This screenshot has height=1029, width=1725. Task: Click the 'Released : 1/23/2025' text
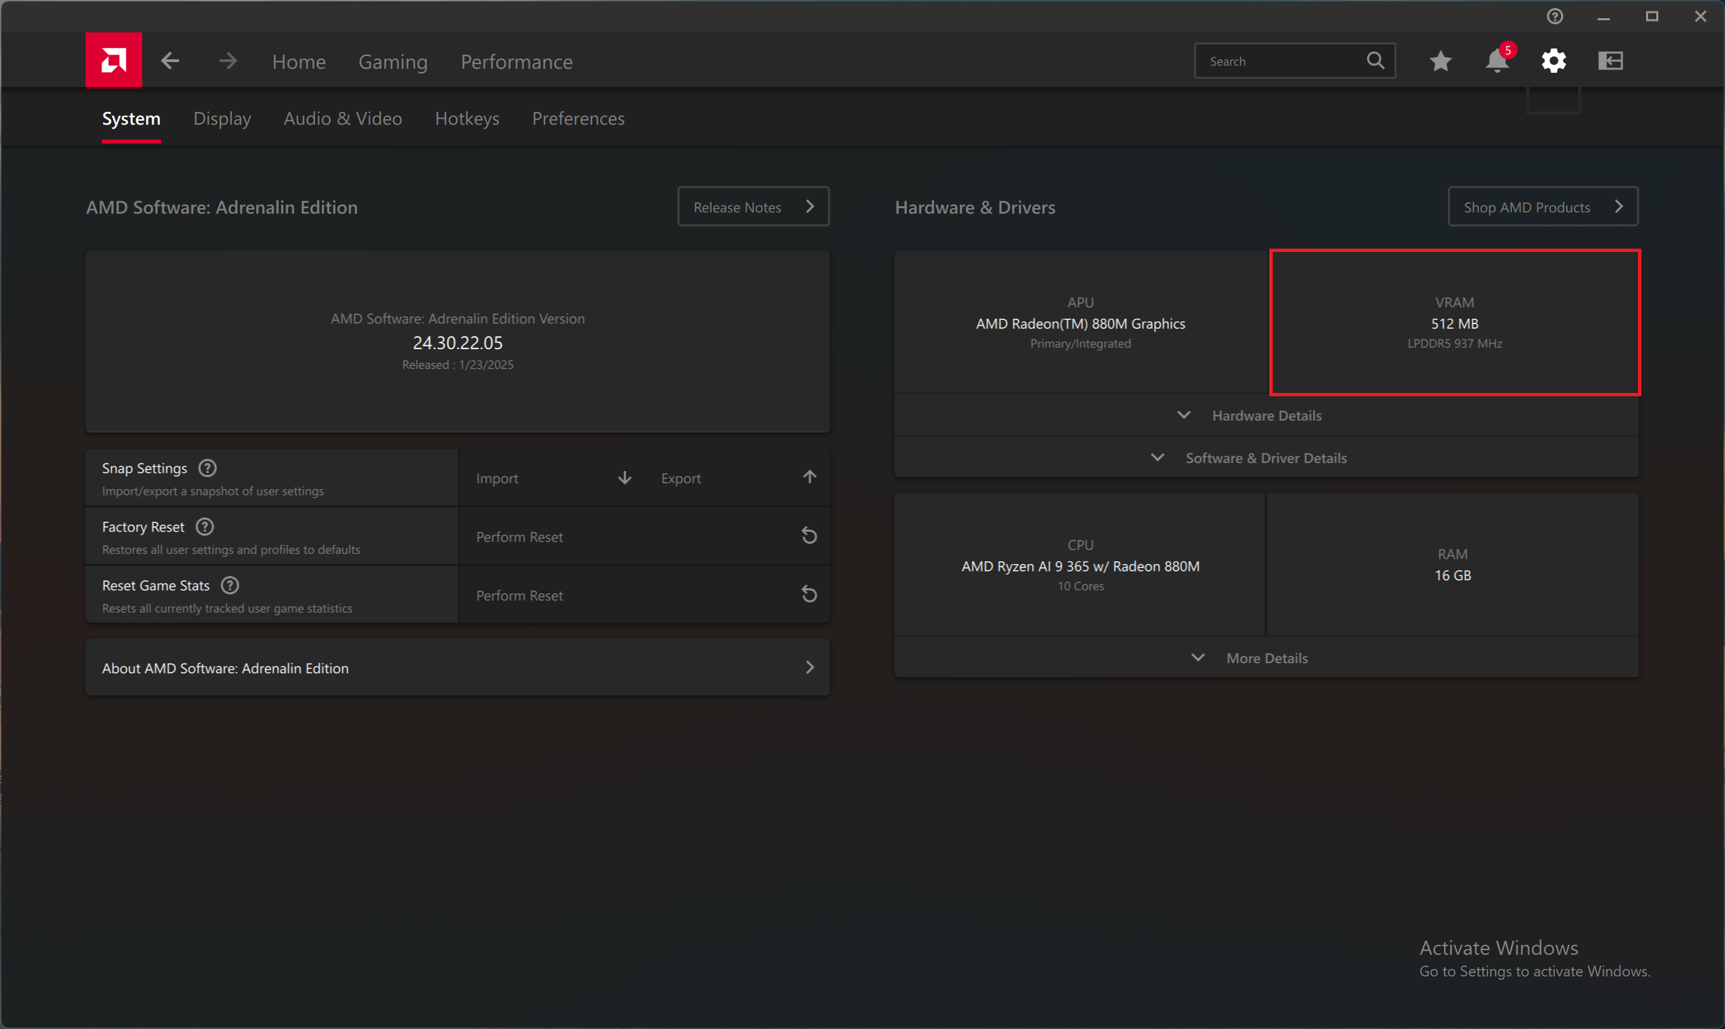tap(458, 365)
